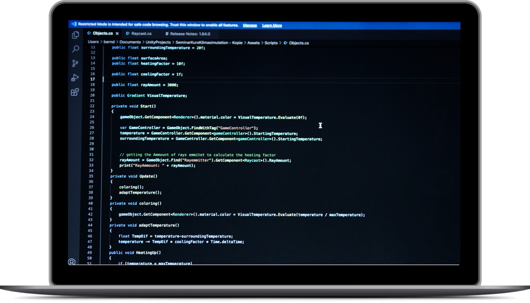Screen dimensions: 530x303
Task: Click the C# icon on Raycast.cs tab
Action: (x=128, y=33)
